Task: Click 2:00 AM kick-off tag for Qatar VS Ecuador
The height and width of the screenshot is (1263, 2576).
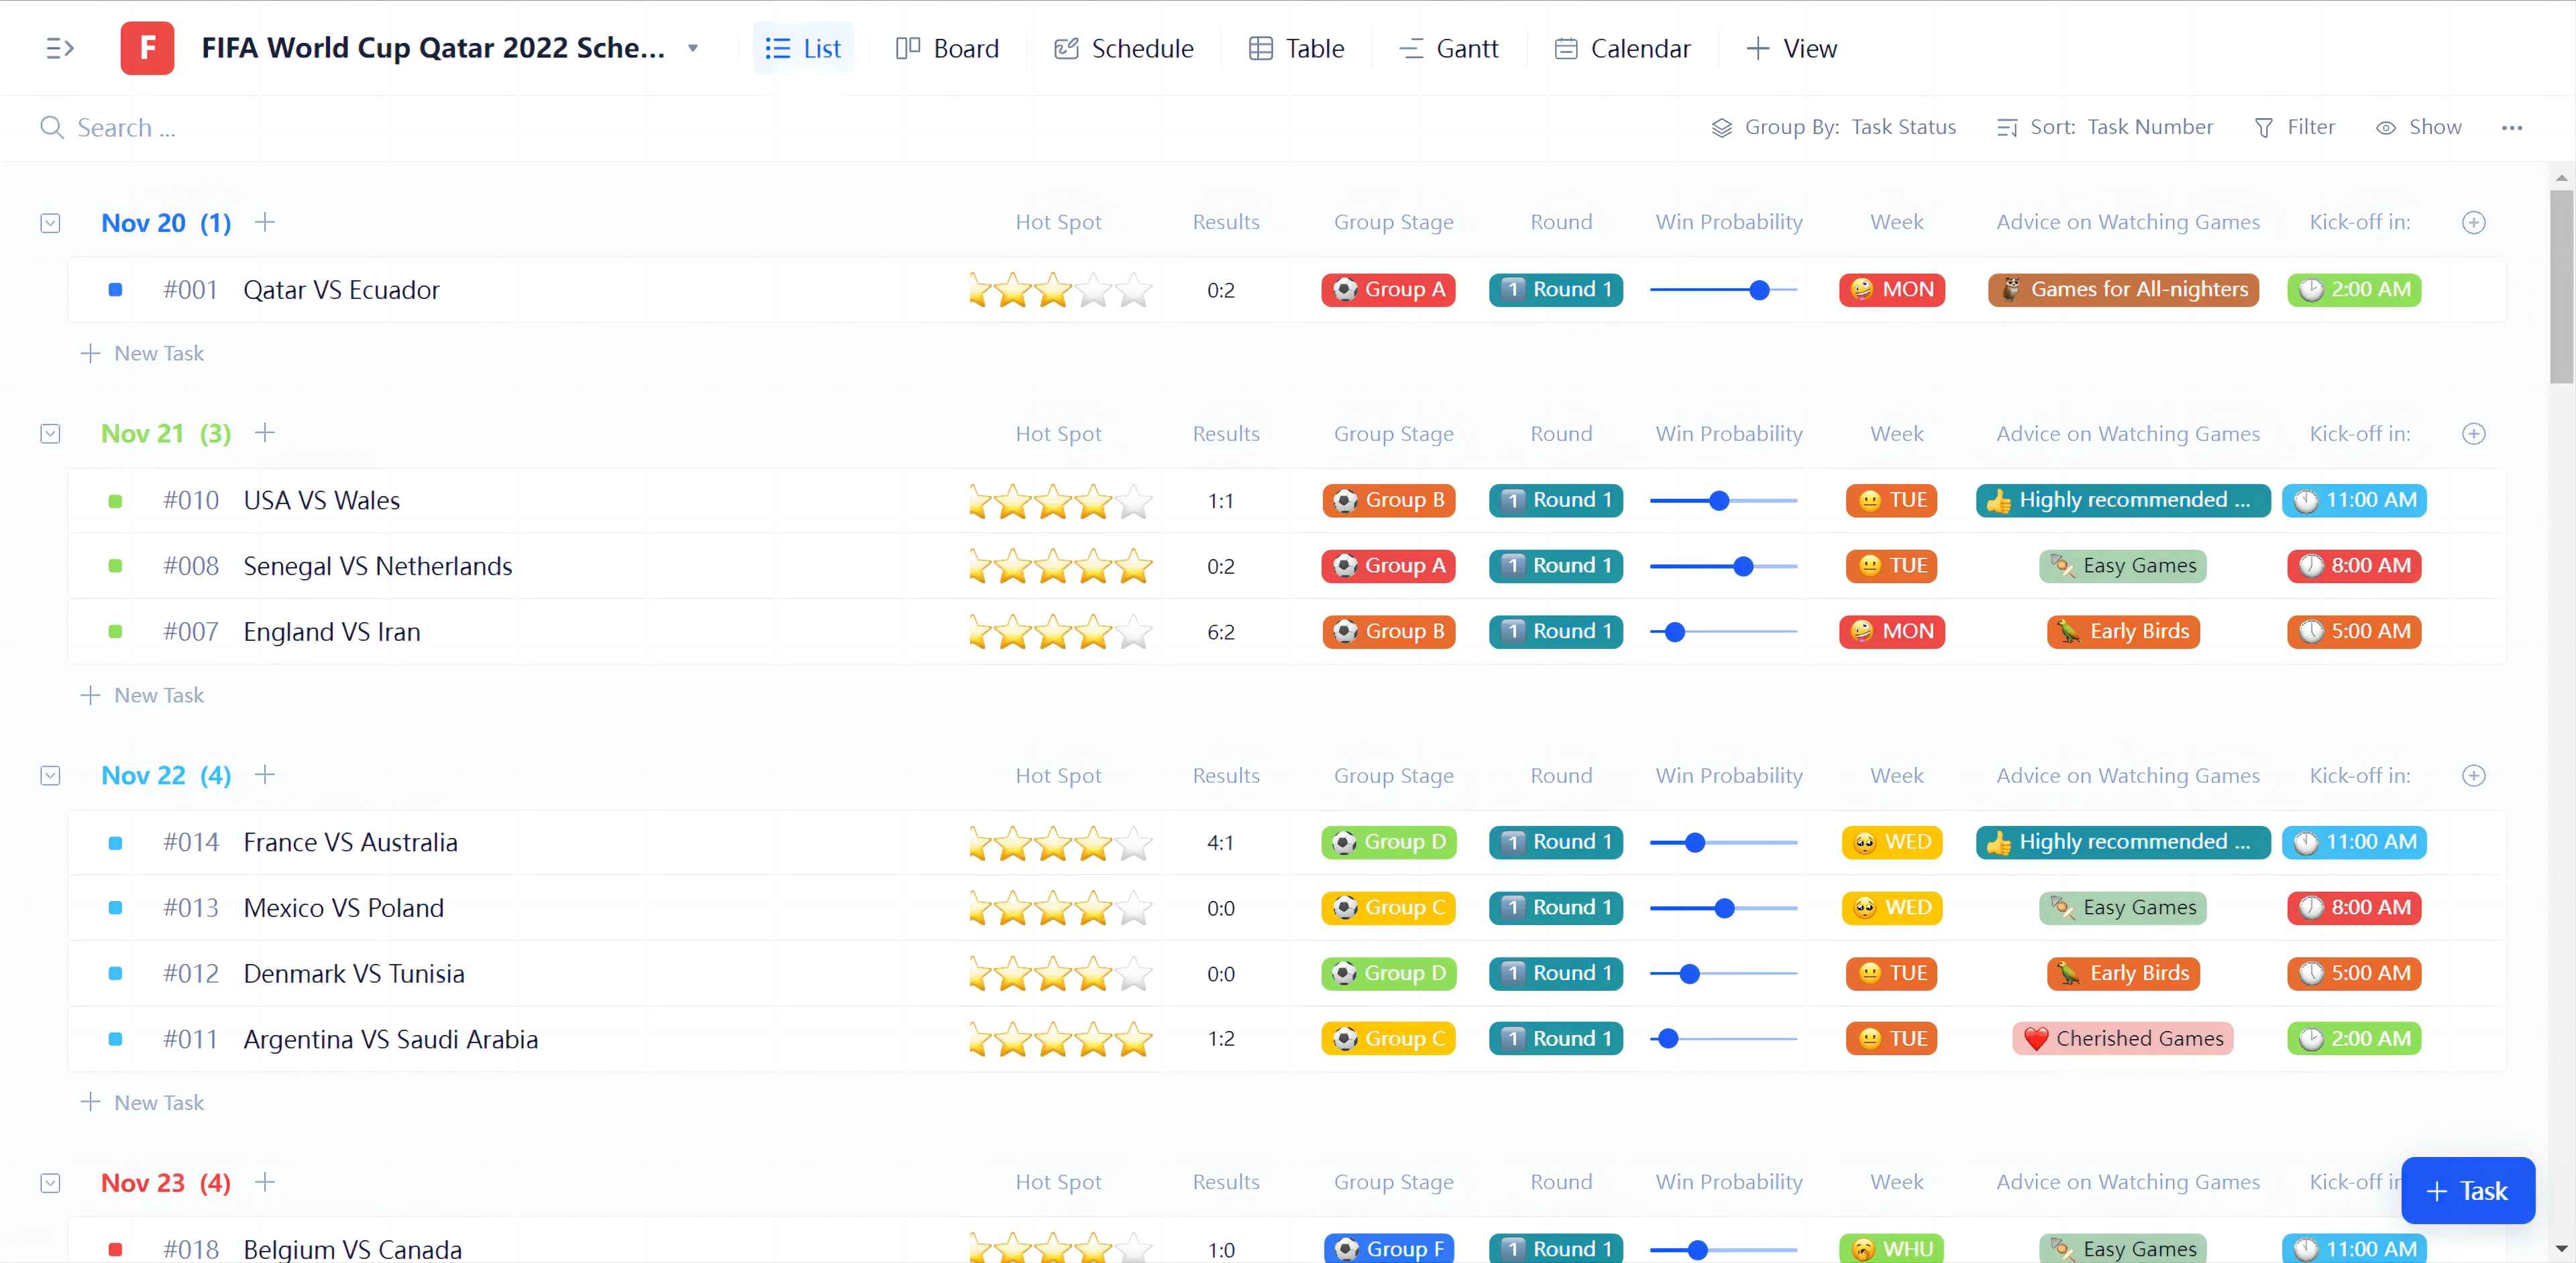Action: (x=2354, y=290)
